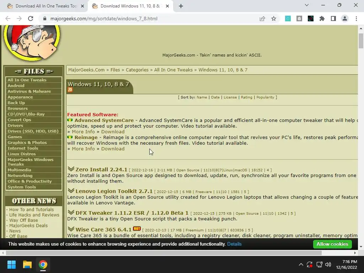Click the Allow cookies button
This screenshot has width=364, height=273.
(x=332, y=244)
